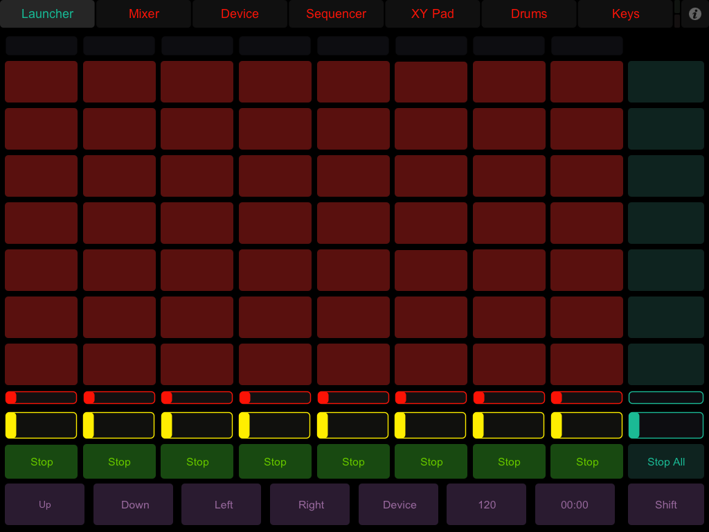Screen dimensions: 709x532
Task: Switch to the Drums tab
Action: (528, 13)
